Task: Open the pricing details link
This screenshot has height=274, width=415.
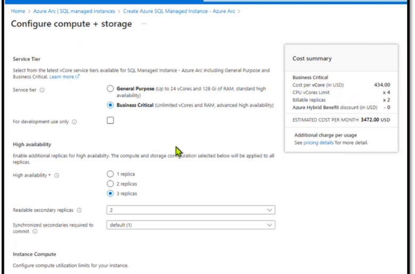Action: coord(318,143)
